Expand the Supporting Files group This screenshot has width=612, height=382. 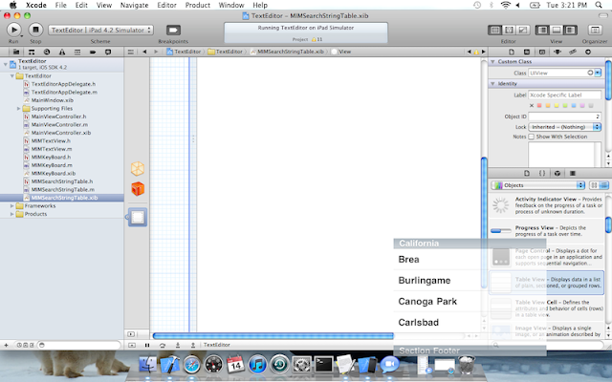pyautogui.click(x=18, y=108)
